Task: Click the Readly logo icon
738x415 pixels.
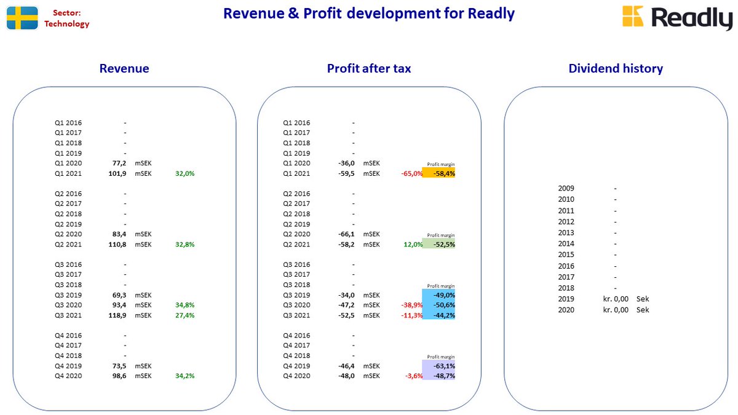Action: coord(633,17)
